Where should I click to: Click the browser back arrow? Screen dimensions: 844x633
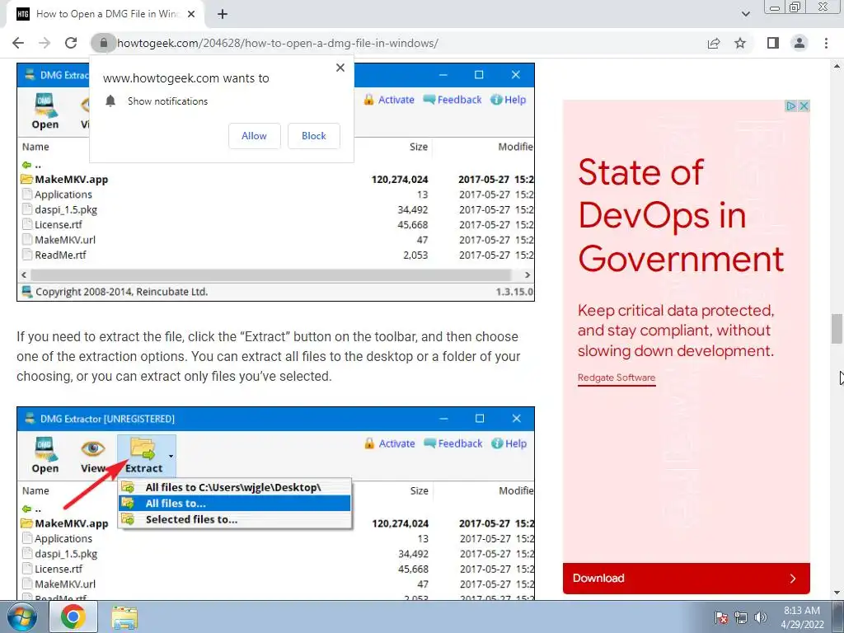pos(18,43)
